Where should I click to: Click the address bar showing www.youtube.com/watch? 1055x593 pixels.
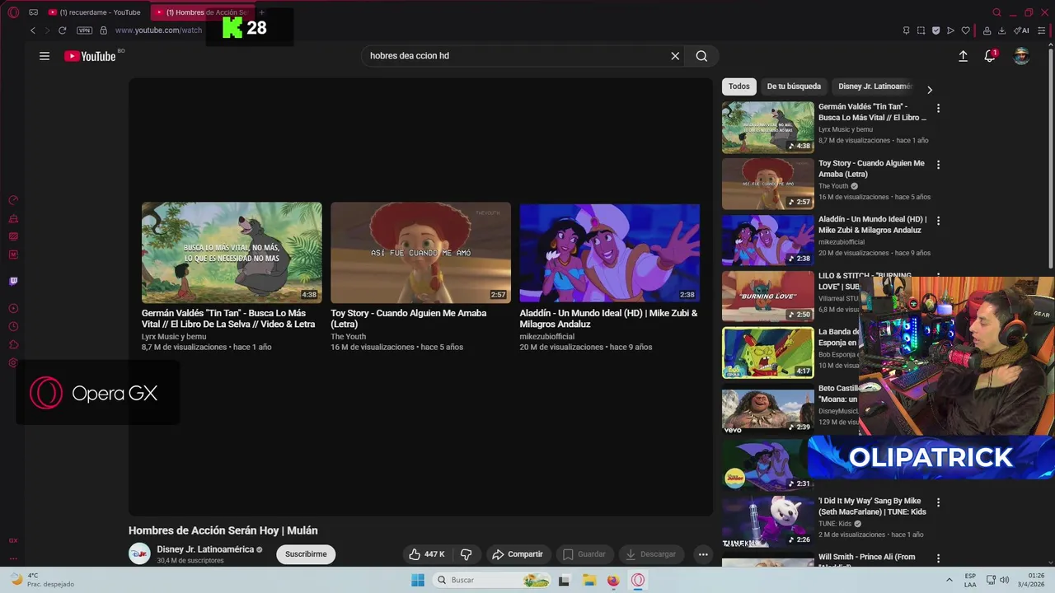(158, 30)
